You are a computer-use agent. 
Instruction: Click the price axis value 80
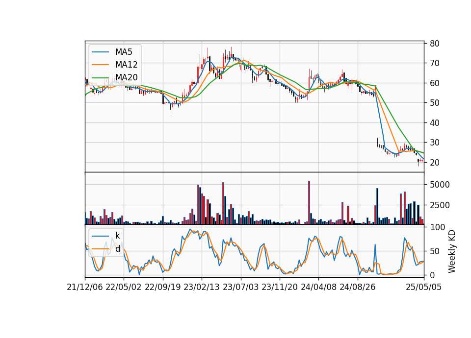point(434,44)
